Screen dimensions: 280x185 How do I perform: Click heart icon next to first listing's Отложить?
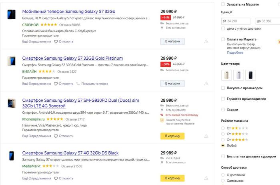[56, 41]
